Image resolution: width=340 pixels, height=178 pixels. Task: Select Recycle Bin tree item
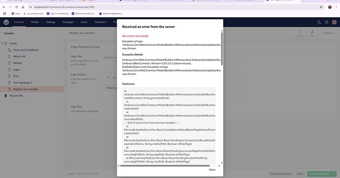tap(16, 95)
